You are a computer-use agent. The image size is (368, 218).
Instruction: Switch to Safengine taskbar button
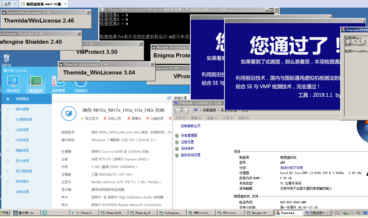[173, 213]
